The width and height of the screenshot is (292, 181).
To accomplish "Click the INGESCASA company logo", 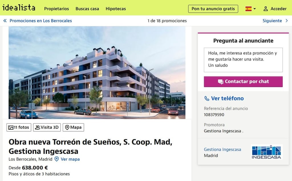I will [267, 152].
